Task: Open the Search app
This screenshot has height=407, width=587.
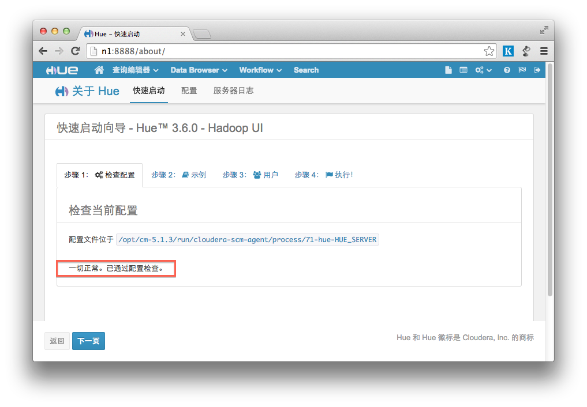Action: click(x=306, y=70)
